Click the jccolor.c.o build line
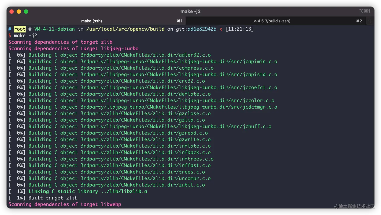 pyautogui.click(x=141, y=101)
